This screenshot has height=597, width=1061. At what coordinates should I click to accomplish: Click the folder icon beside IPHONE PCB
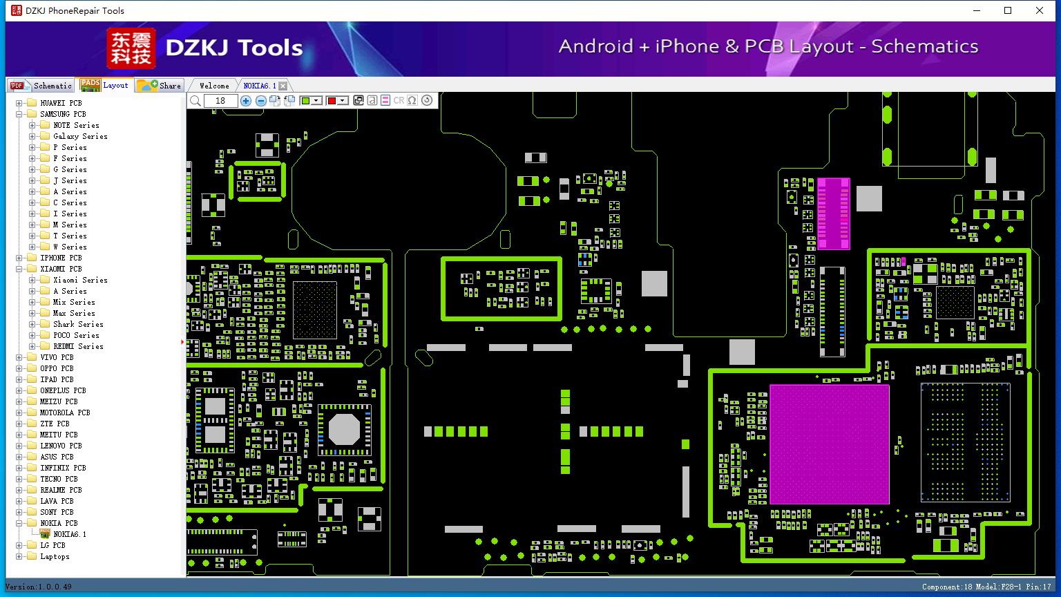31,258
